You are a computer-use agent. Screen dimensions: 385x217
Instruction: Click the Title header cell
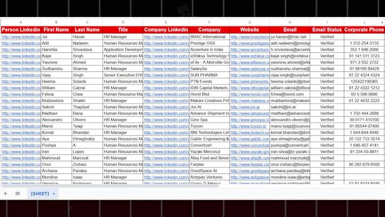pos(123,29)
